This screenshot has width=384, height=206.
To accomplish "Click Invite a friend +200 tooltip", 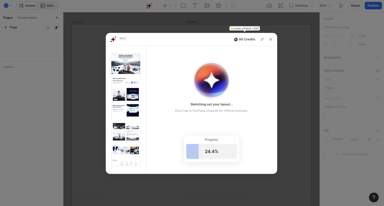I will 244,28.
